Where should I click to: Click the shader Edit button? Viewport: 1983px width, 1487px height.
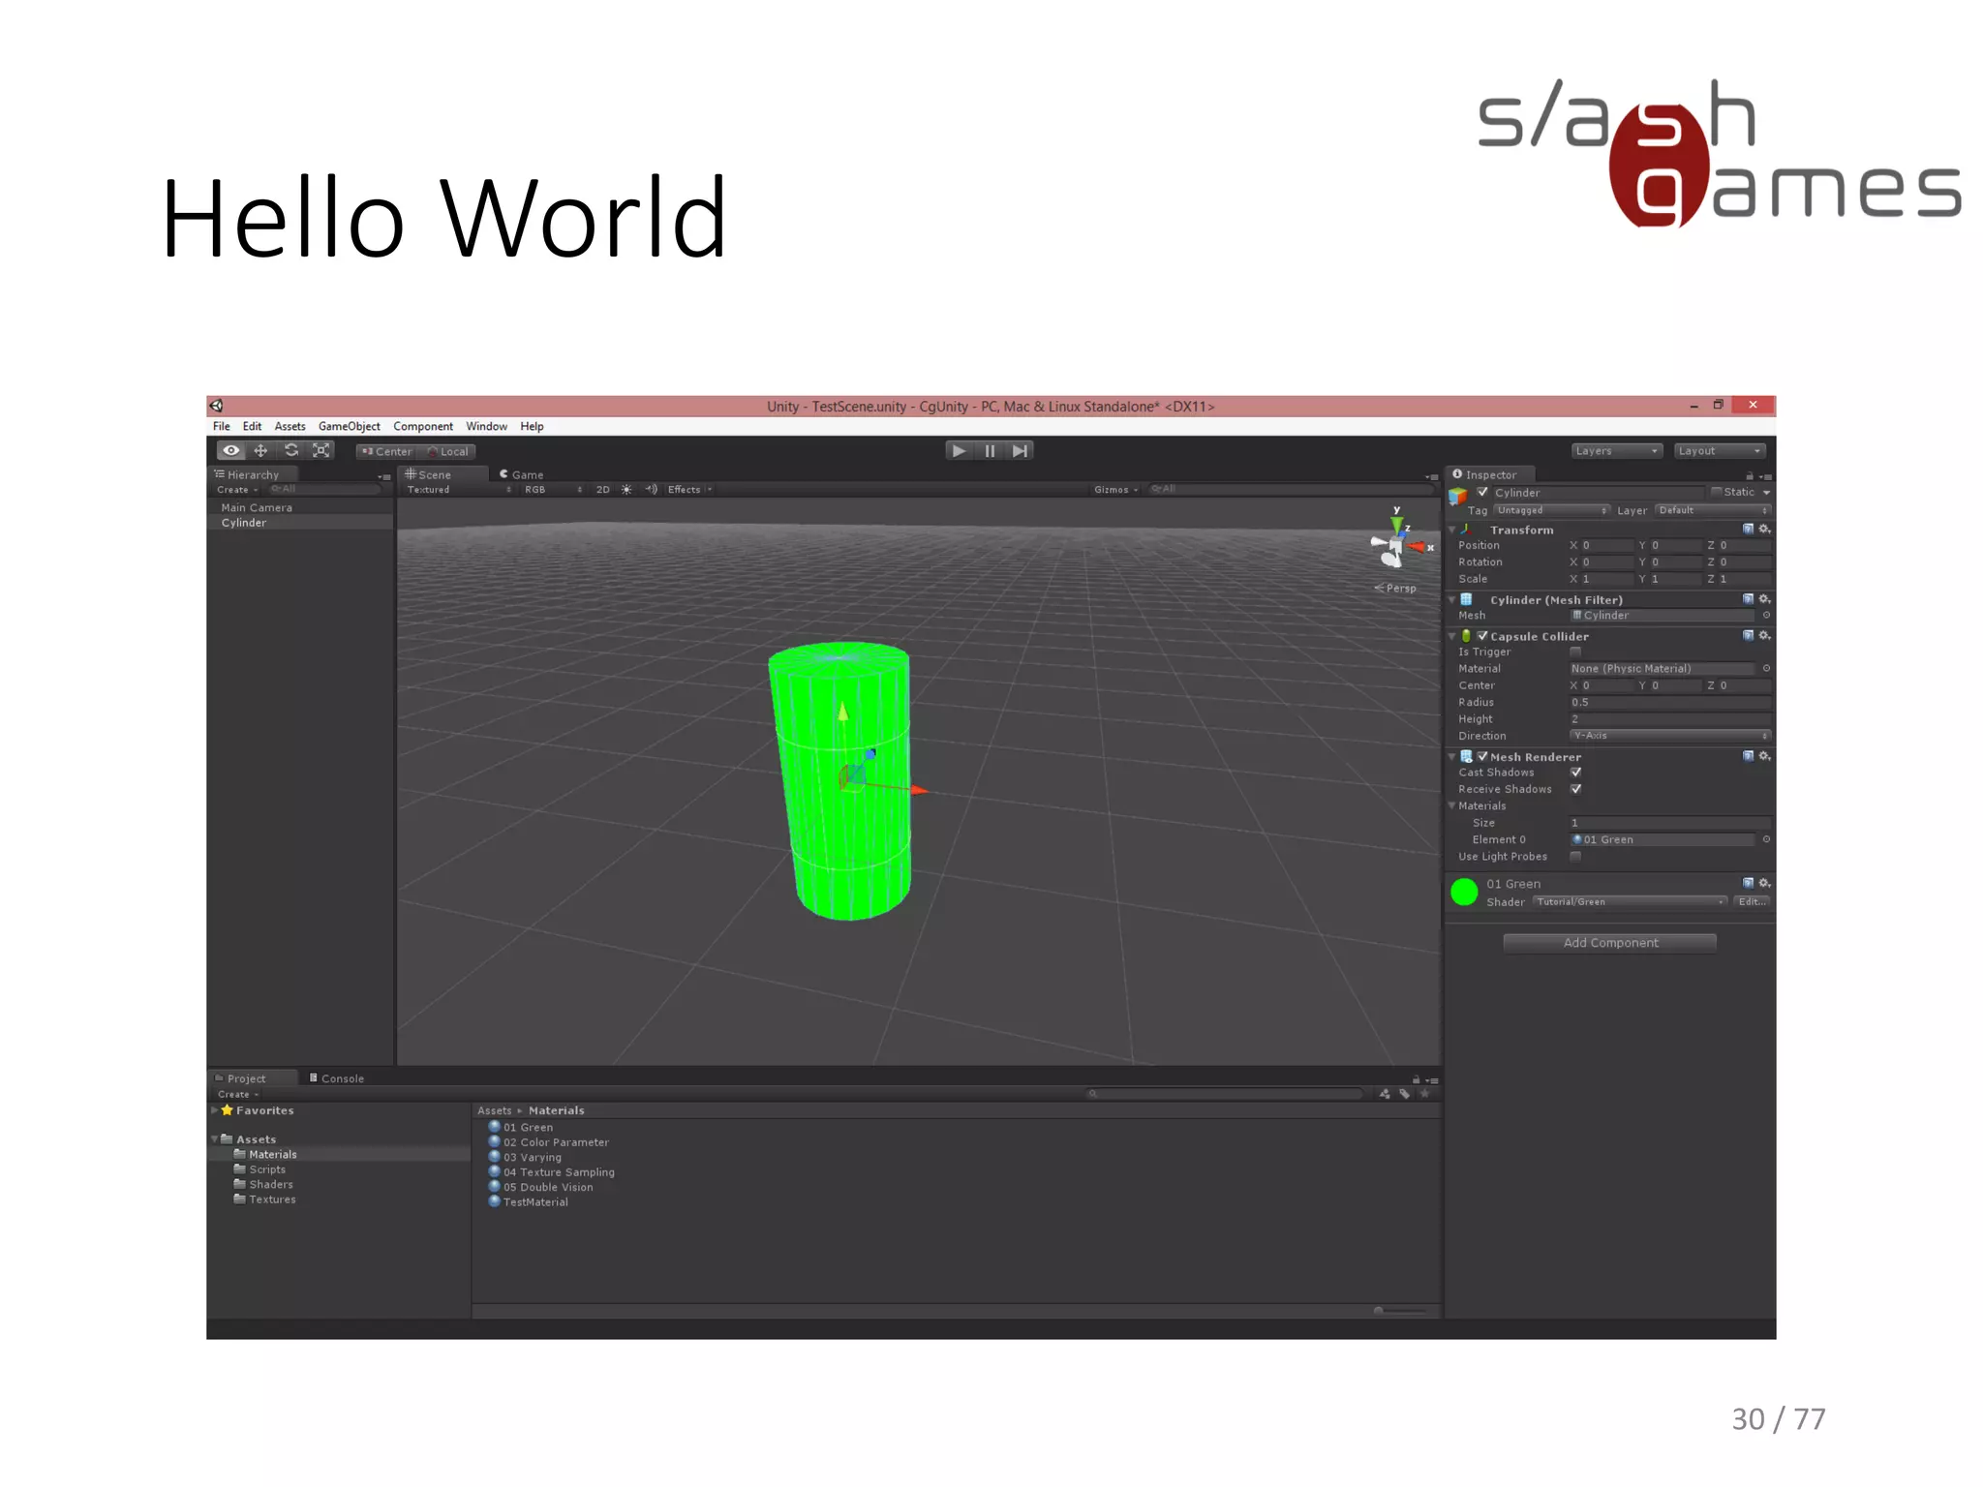[x=1751, y=902]
